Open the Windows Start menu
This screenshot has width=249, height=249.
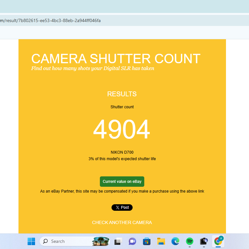pos(31,241)
